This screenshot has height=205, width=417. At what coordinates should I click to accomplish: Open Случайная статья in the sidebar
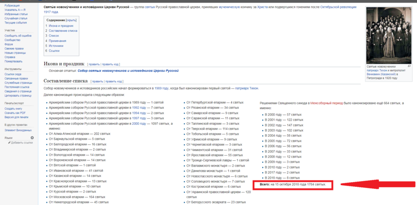point(16,18)
